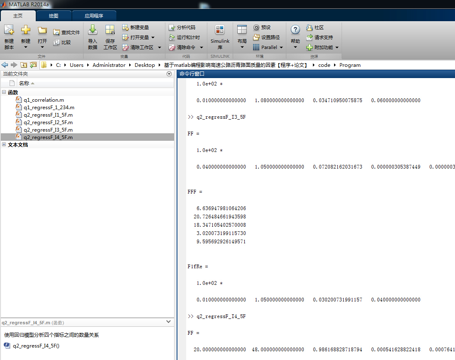Click the 运行和计时 (Run and Time) icon
Viewport: 455px width, 360px height.
point(172,37)
